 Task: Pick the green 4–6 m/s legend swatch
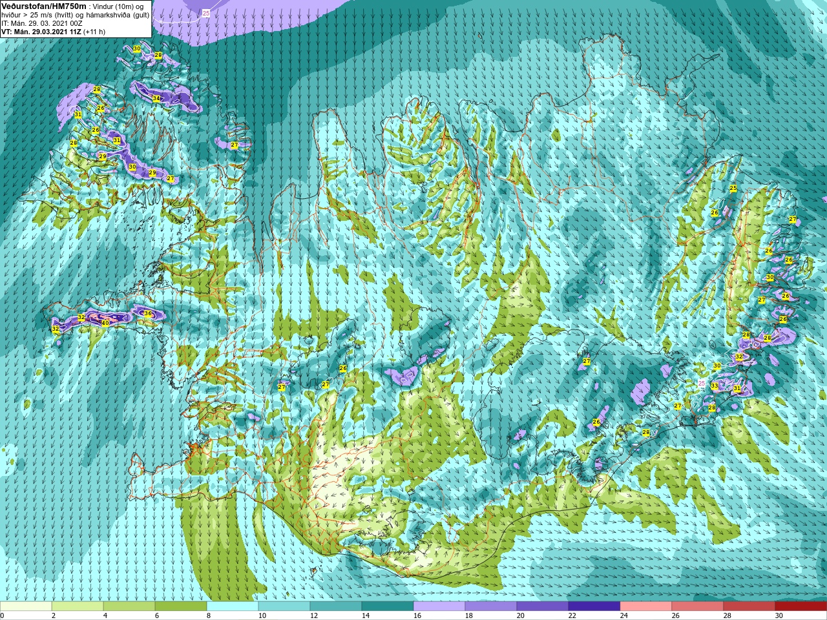click(x=129, y=606)
